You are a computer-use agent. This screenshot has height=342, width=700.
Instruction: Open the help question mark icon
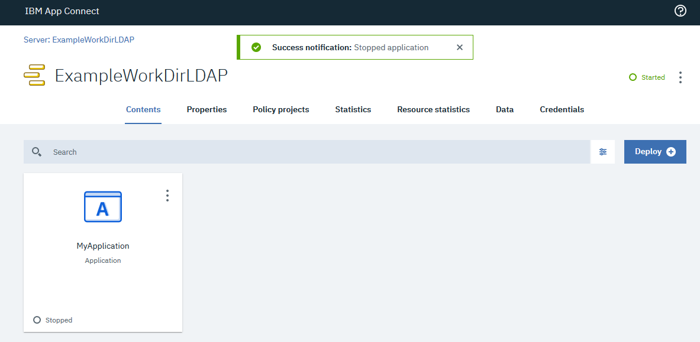[x=680, y=11]
